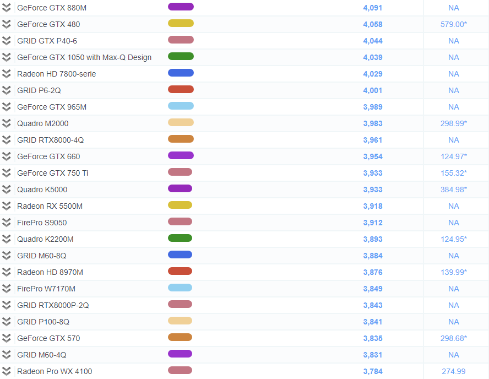Click score 4,058 for GeForce GTX 480
This screenshot has width=489, height=379.
click(x=373, y=24)
